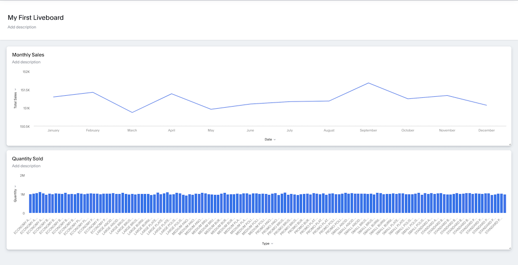
Task: Click the last blue bar in Quantity Sold
Action: [x=505, y=203]
